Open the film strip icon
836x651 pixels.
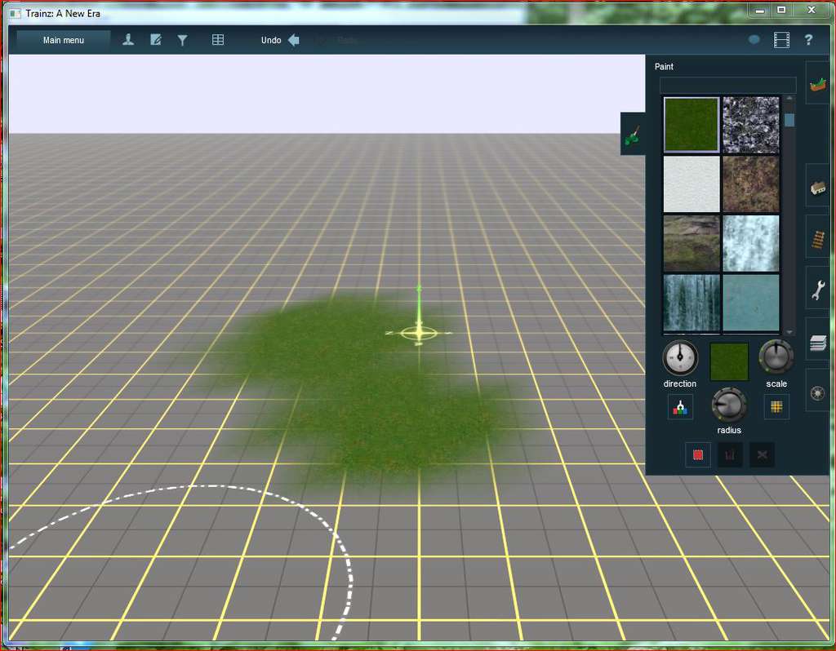pyautogui.click(x=782, y=40)
